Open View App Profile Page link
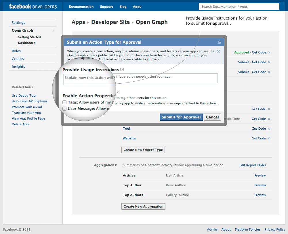 28,118
